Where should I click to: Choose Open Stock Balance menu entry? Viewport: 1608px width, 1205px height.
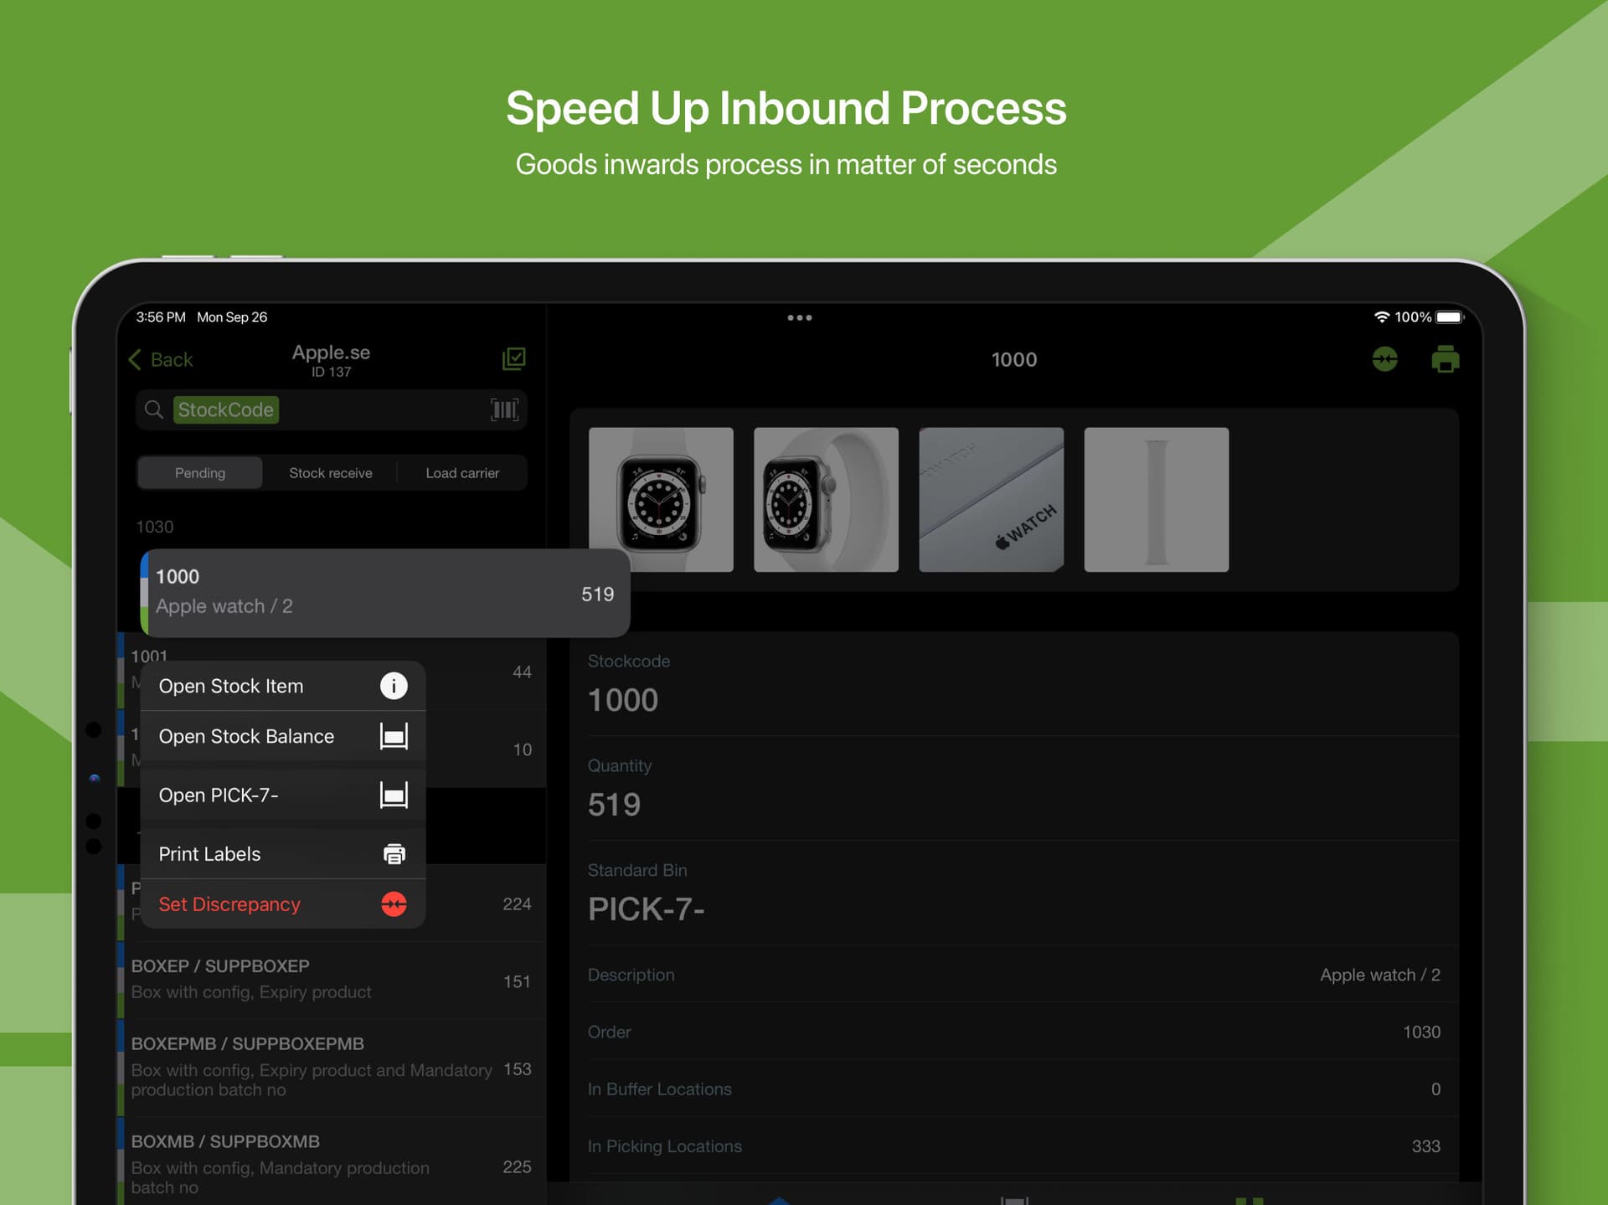tap(283, 736)
